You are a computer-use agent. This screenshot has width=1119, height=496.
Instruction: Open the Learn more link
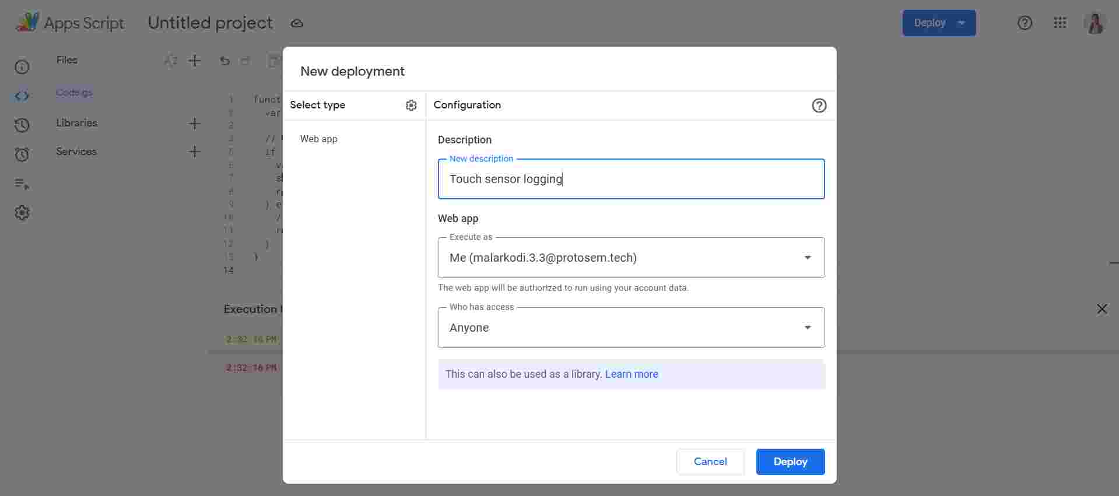pyautogui.click(x=632, y=374)
